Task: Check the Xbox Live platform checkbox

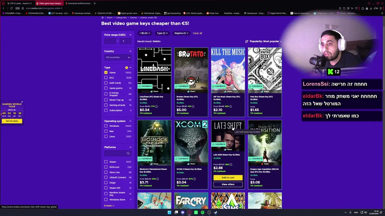Action: click(106, 172)
